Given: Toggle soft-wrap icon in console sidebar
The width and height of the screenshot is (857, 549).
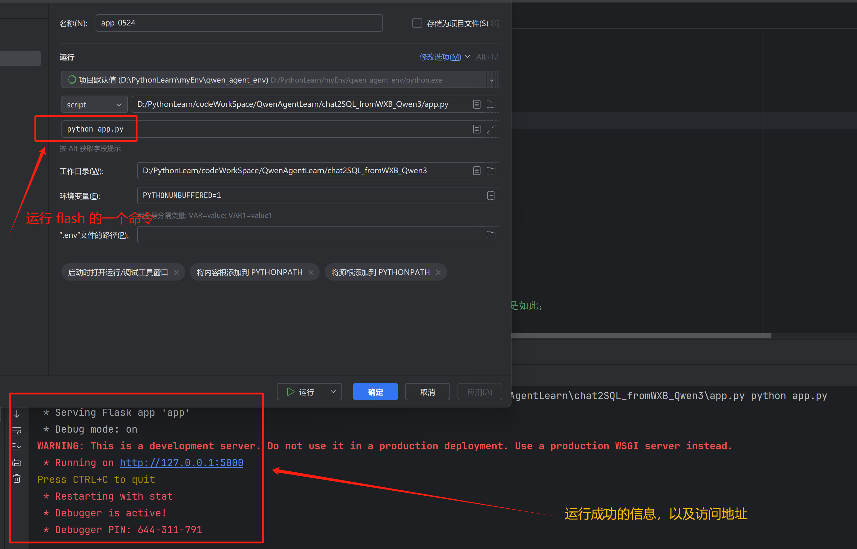Looking at the screenshot, I should (17, 430).
